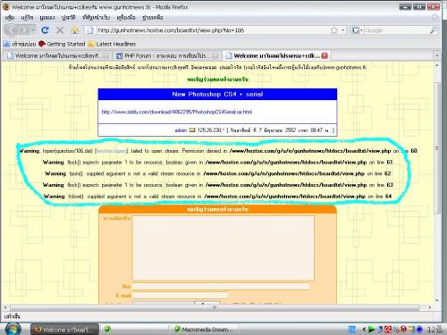The image size is (447, 335).
Task: Open Macromedia Dreamweaver from the taskbar
Action: click(204, 330)
